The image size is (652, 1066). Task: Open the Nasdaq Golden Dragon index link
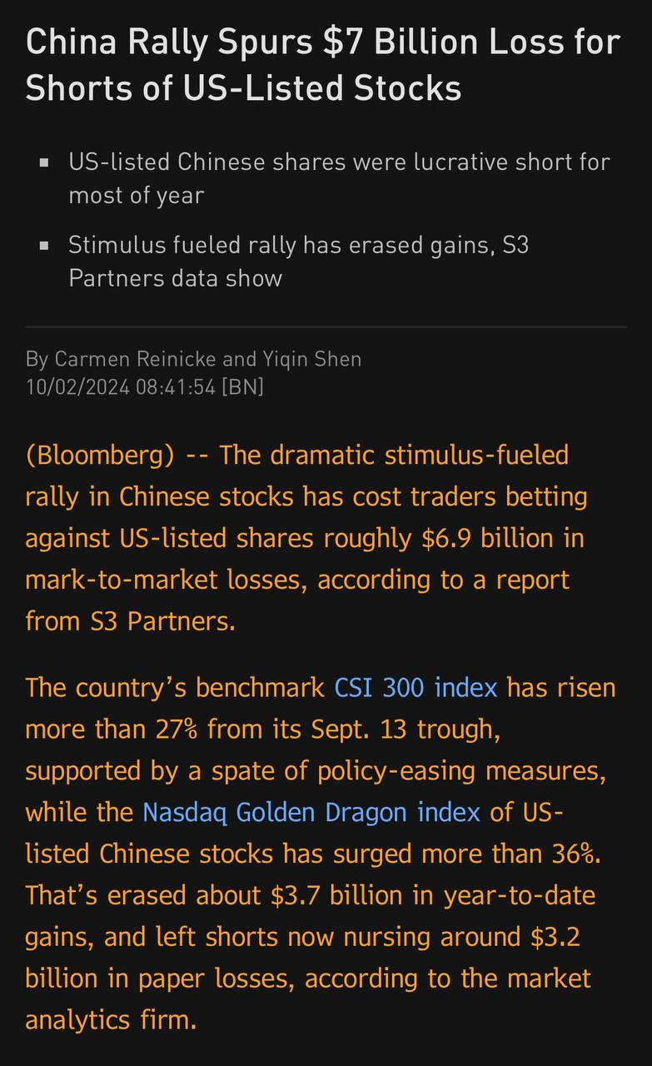[x=311, y=812]
